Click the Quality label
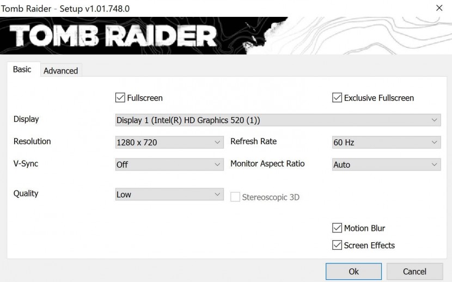This screenshot has width=452, height=282. click(26, 193)
